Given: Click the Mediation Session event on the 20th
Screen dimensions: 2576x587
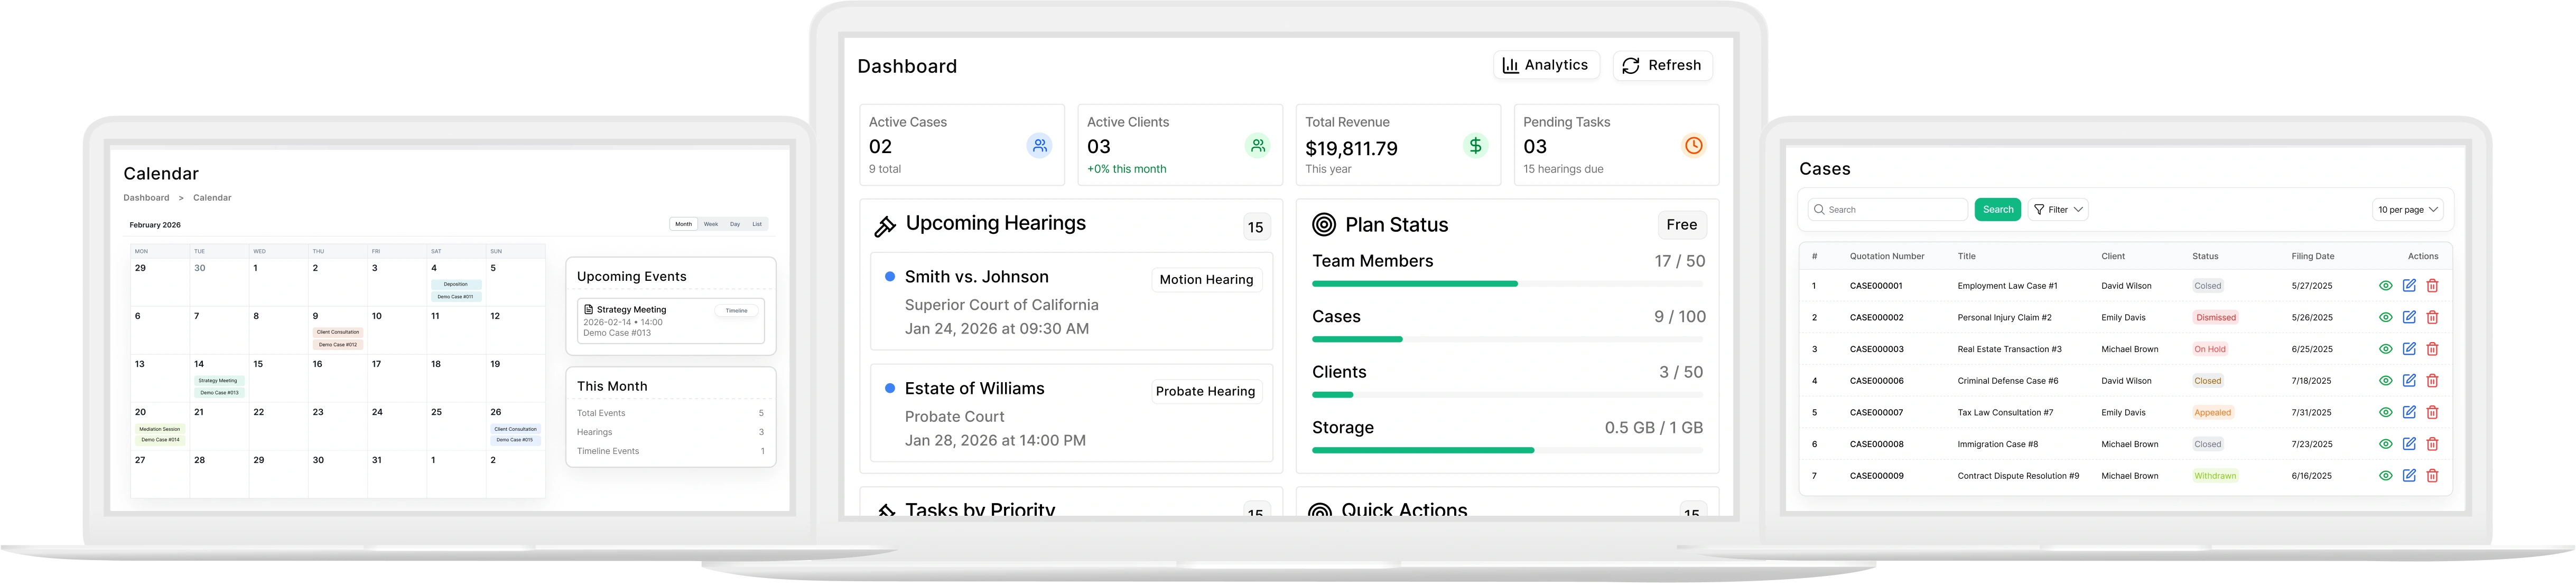Looking at the screenshot, I should [160, 429].
